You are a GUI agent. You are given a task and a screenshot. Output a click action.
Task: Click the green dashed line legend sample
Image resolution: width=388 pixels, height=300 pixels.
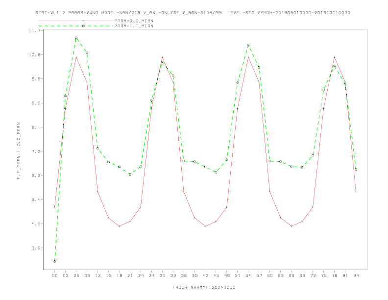tap(76, 26)
